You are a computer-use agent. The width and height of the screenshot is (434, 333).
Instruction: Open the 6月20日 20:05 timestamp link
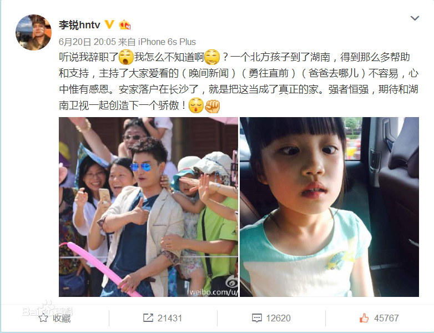87,42
